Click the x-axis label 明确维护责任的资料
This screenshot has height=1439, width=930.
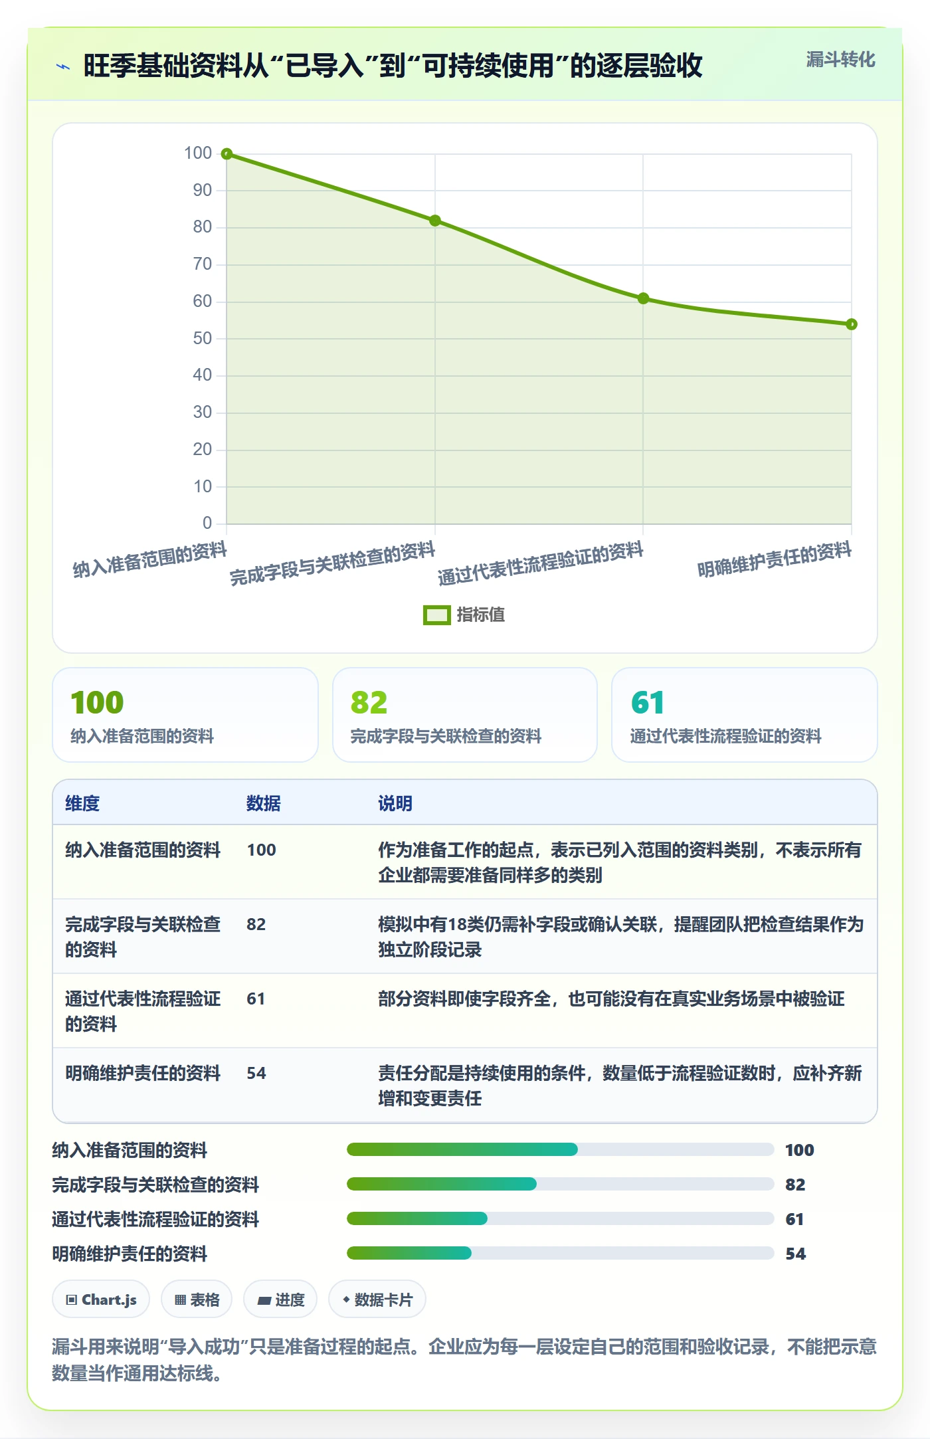point(775,559)
